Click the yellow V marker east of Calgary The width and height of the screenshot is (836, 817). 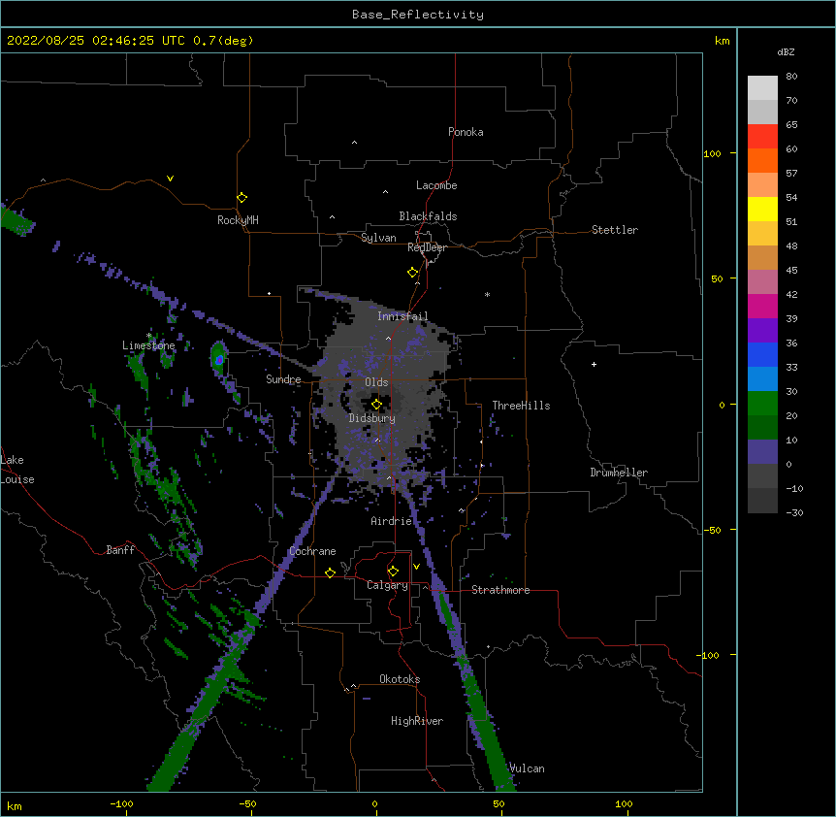(x=416, y=567)
